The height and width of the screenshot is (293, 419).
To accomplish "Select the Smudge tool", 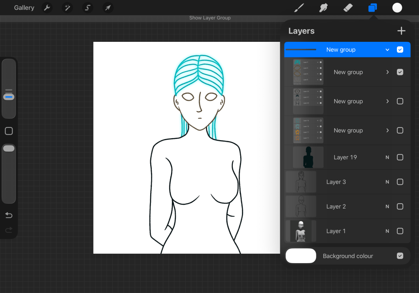I will (324, 8).
